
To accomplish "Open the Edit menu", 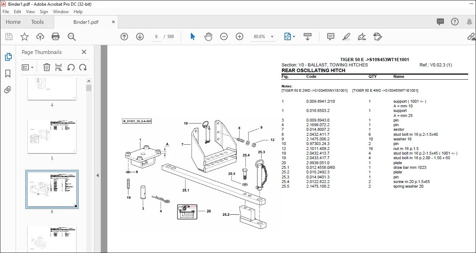I will 17,12.
